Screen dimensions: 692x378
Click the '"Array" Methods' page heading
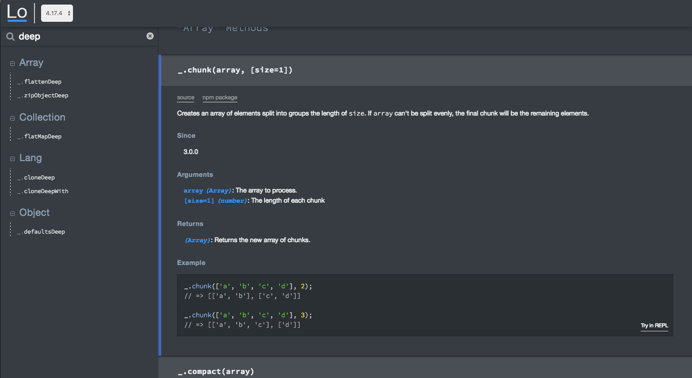click(223, 29)
